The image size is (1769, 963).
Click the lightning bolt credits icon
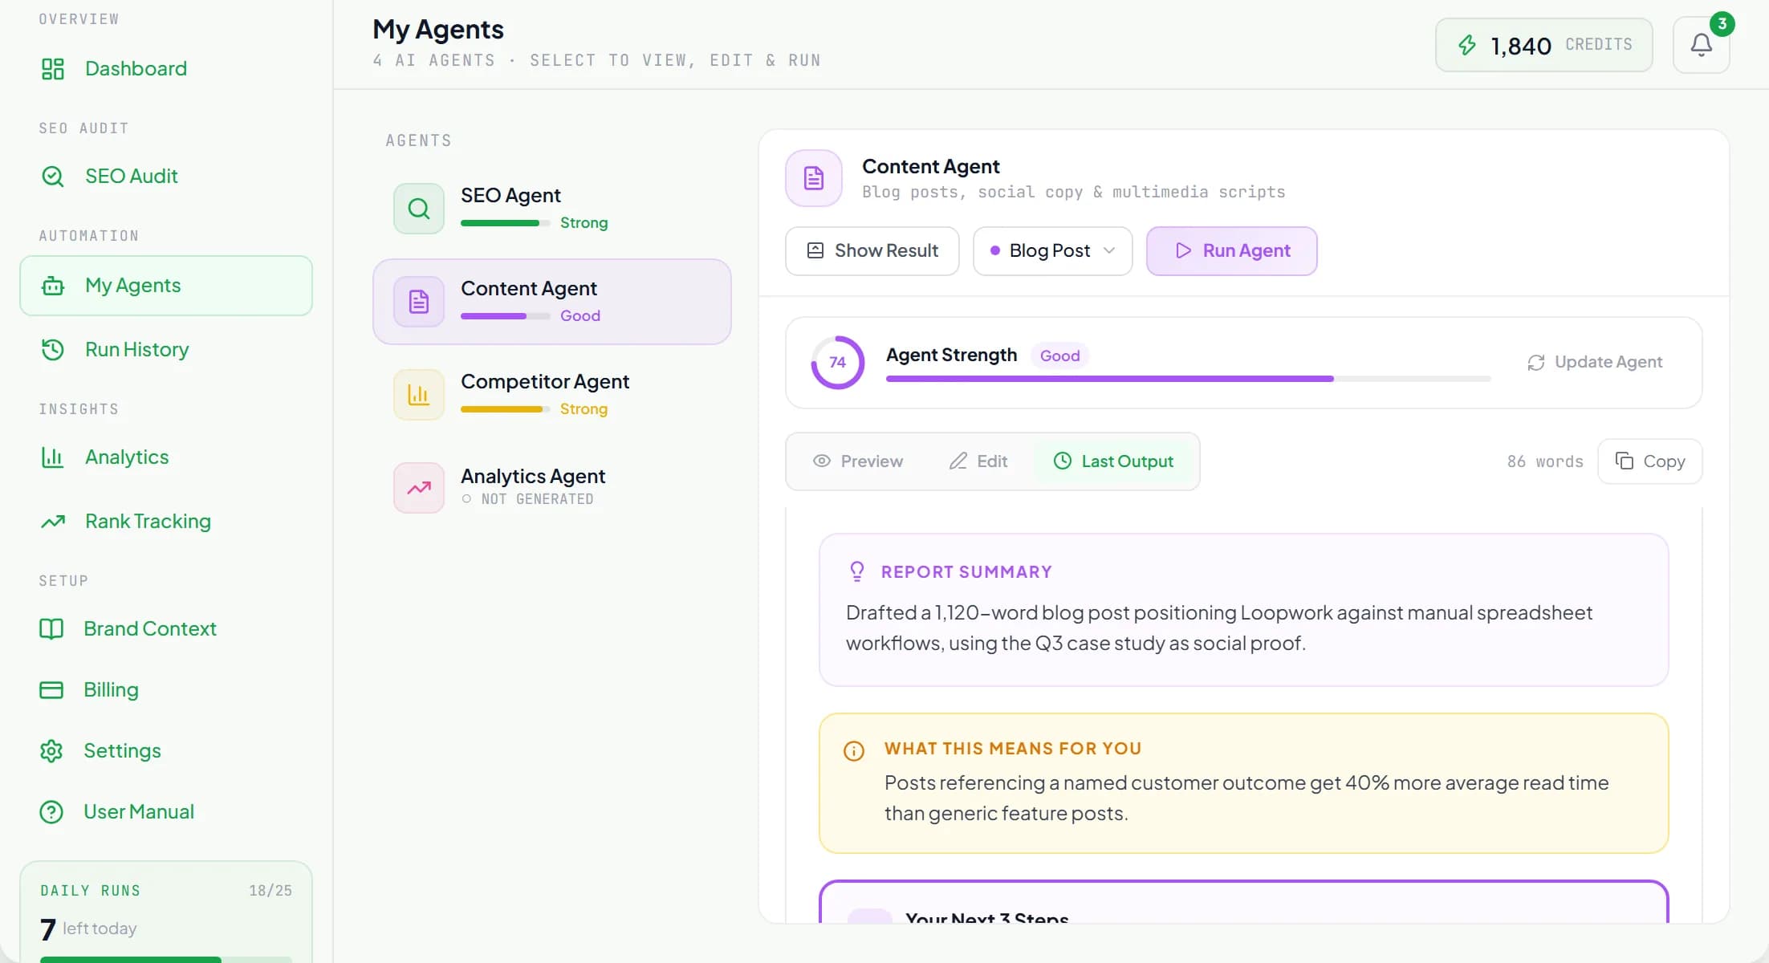[1467, 45]
